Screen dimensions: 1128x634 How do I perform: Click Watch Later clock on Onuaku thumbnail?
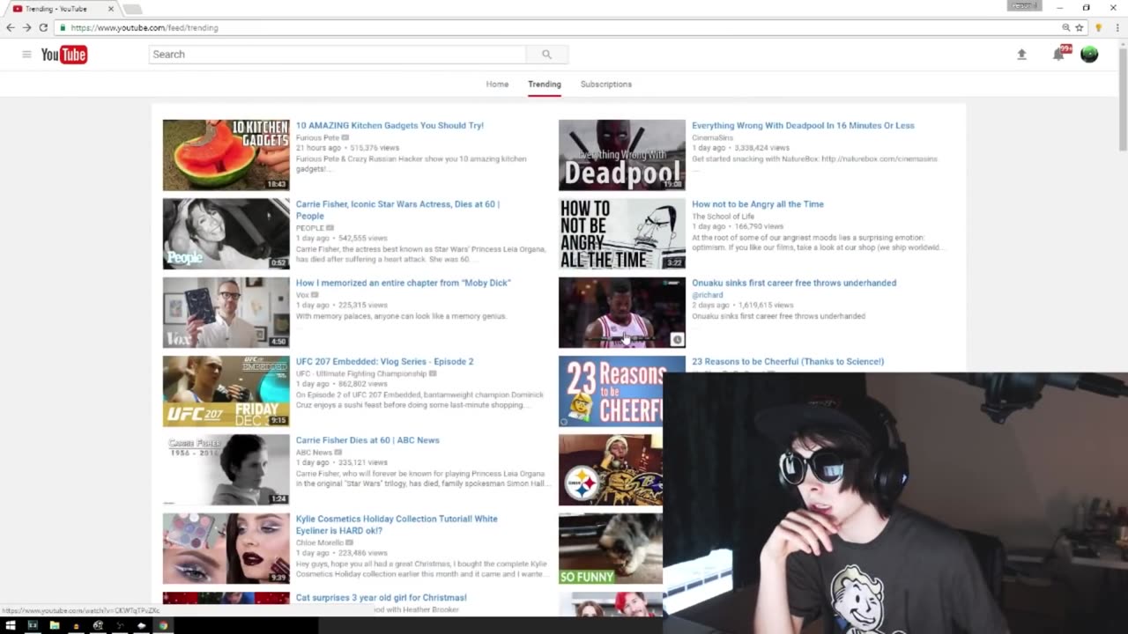point(677,339)
